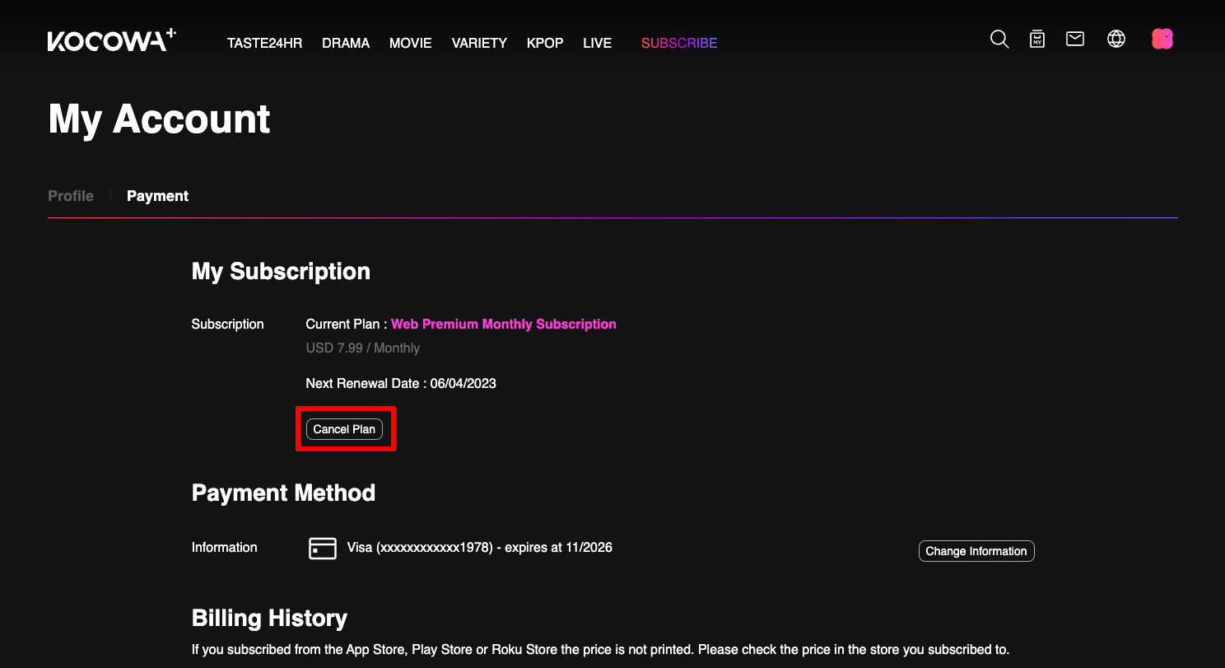This screenshot has height=668, width=1225.
Task: Open the search magnifying glass icon
Action: (999, 40)
